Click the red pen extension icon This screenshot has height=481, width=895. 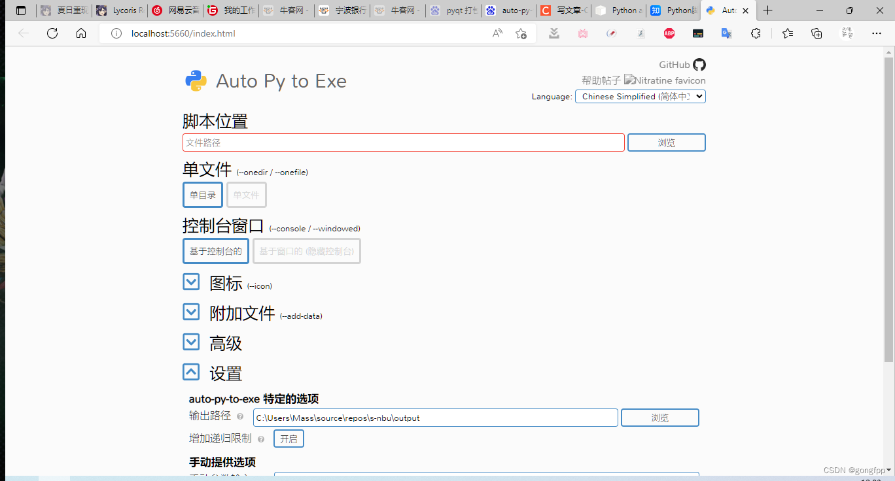tap(612, 33)
